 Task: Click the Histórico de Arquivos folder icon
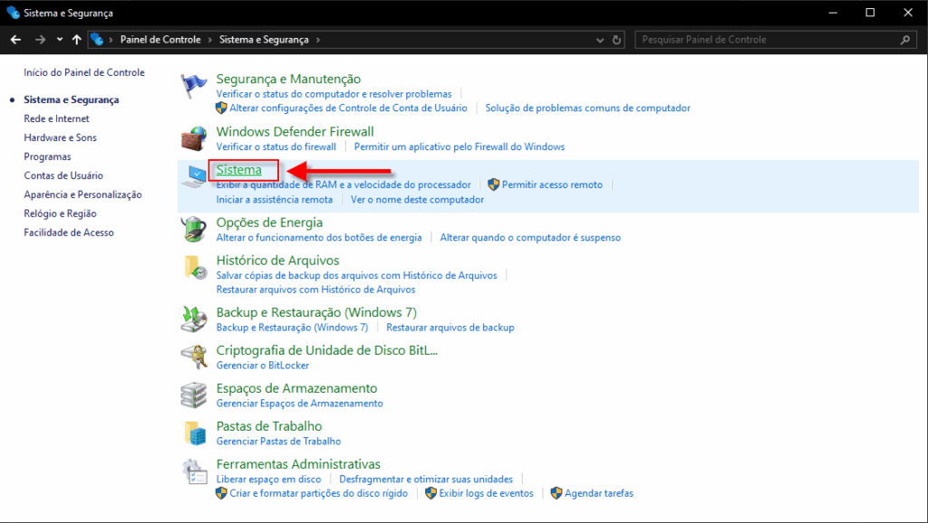click(195, 267)
